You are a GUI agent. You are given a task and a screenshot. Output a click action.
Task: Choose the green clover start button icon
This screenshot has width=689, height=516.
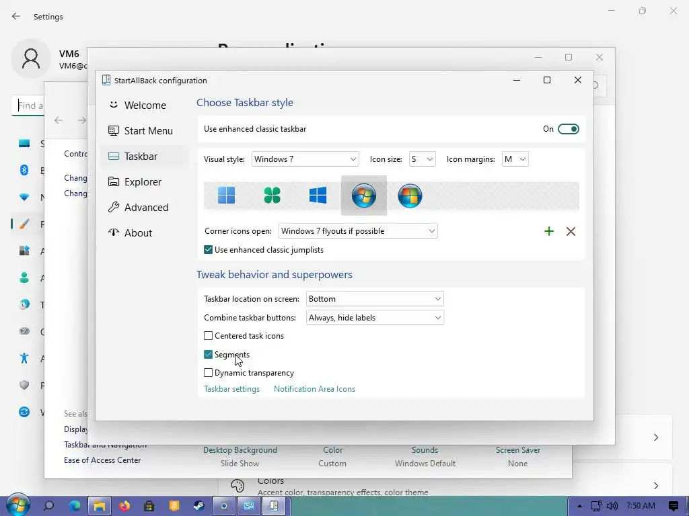click(272, 196)
